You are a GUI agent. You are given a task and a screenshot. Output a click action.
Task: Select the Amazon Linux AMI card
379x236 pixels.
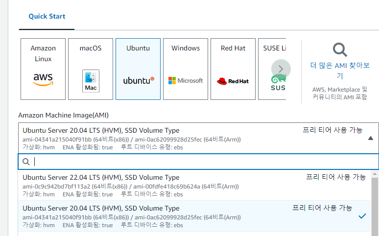tap(43, 69)
